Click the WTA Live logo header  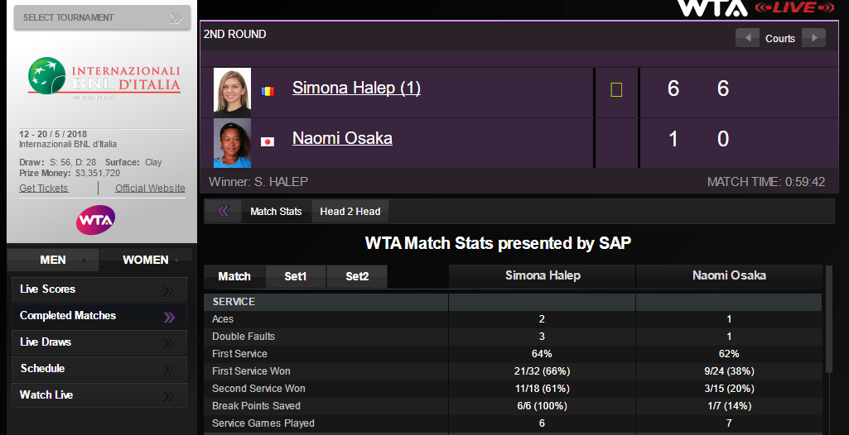(757, 8)
